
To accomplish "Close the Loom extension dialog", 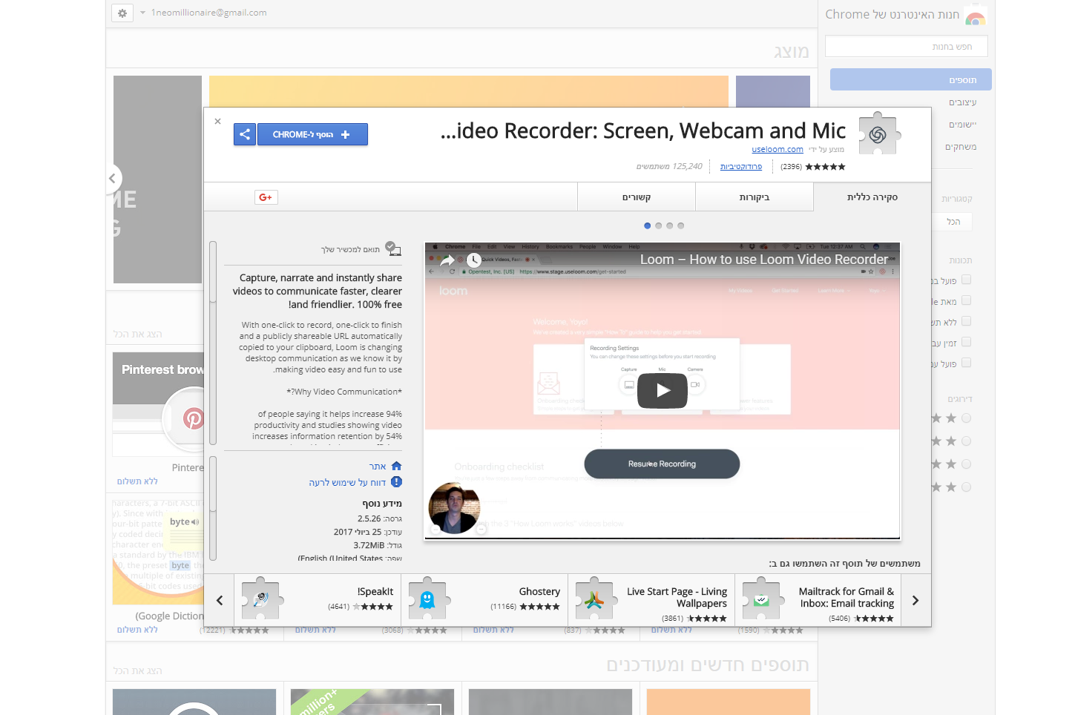I will point(217,121).
